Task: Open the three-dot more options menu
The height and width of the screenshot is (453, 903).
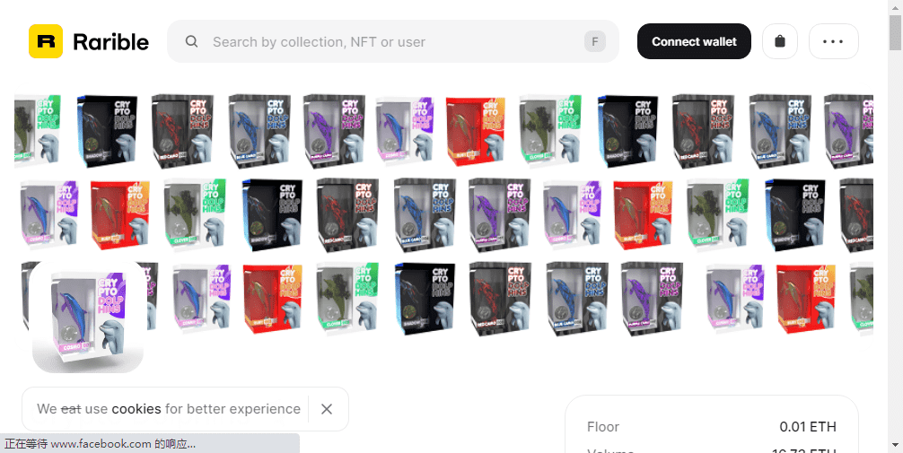Action: (833, 41)
